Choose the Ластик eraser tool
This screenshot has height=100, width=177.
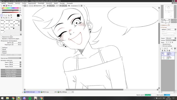click(8, 25)
